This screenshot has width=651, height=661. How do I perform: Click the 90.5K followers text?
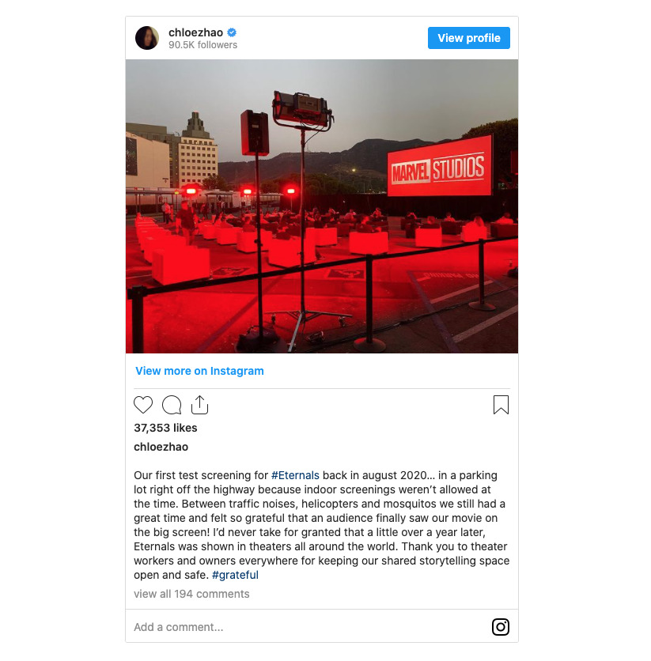202,45
